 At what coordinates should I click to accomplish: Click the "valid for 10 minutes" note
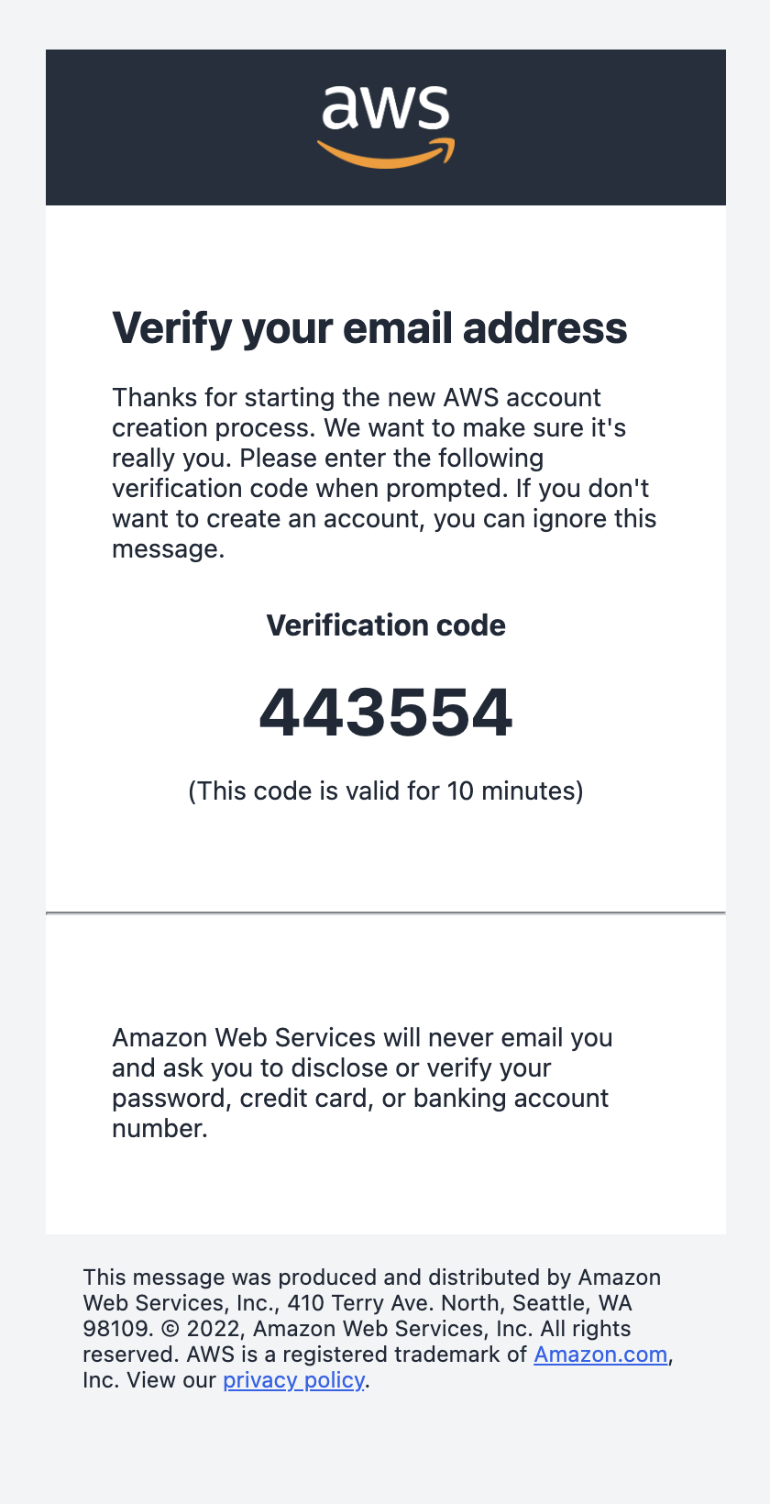point(385,791)
